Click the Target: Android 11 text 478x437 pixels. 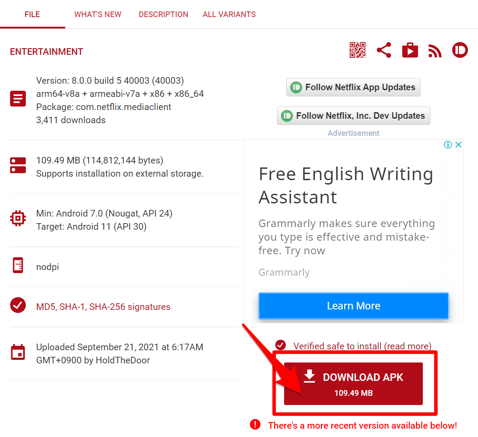click(x=91, y=227)
